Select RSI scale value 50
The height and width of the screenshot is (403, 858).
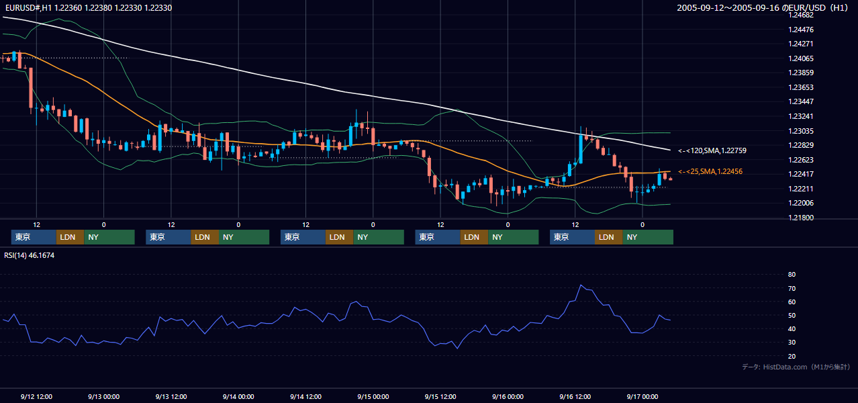792,316
